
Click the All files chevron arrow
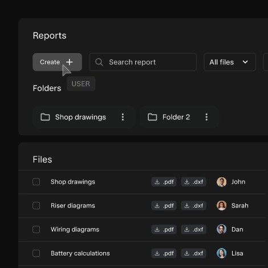click(245, 62)
